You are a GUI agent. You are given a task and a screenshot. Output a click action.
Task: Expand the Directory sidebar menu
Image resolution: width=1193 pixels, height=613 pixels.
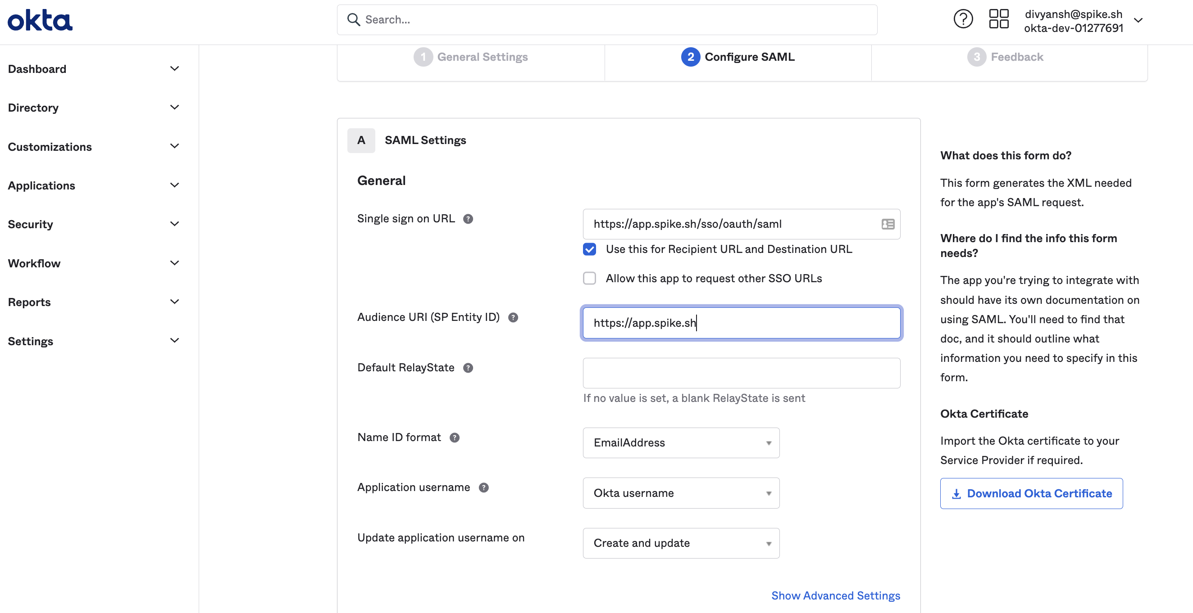click(94, 108)
